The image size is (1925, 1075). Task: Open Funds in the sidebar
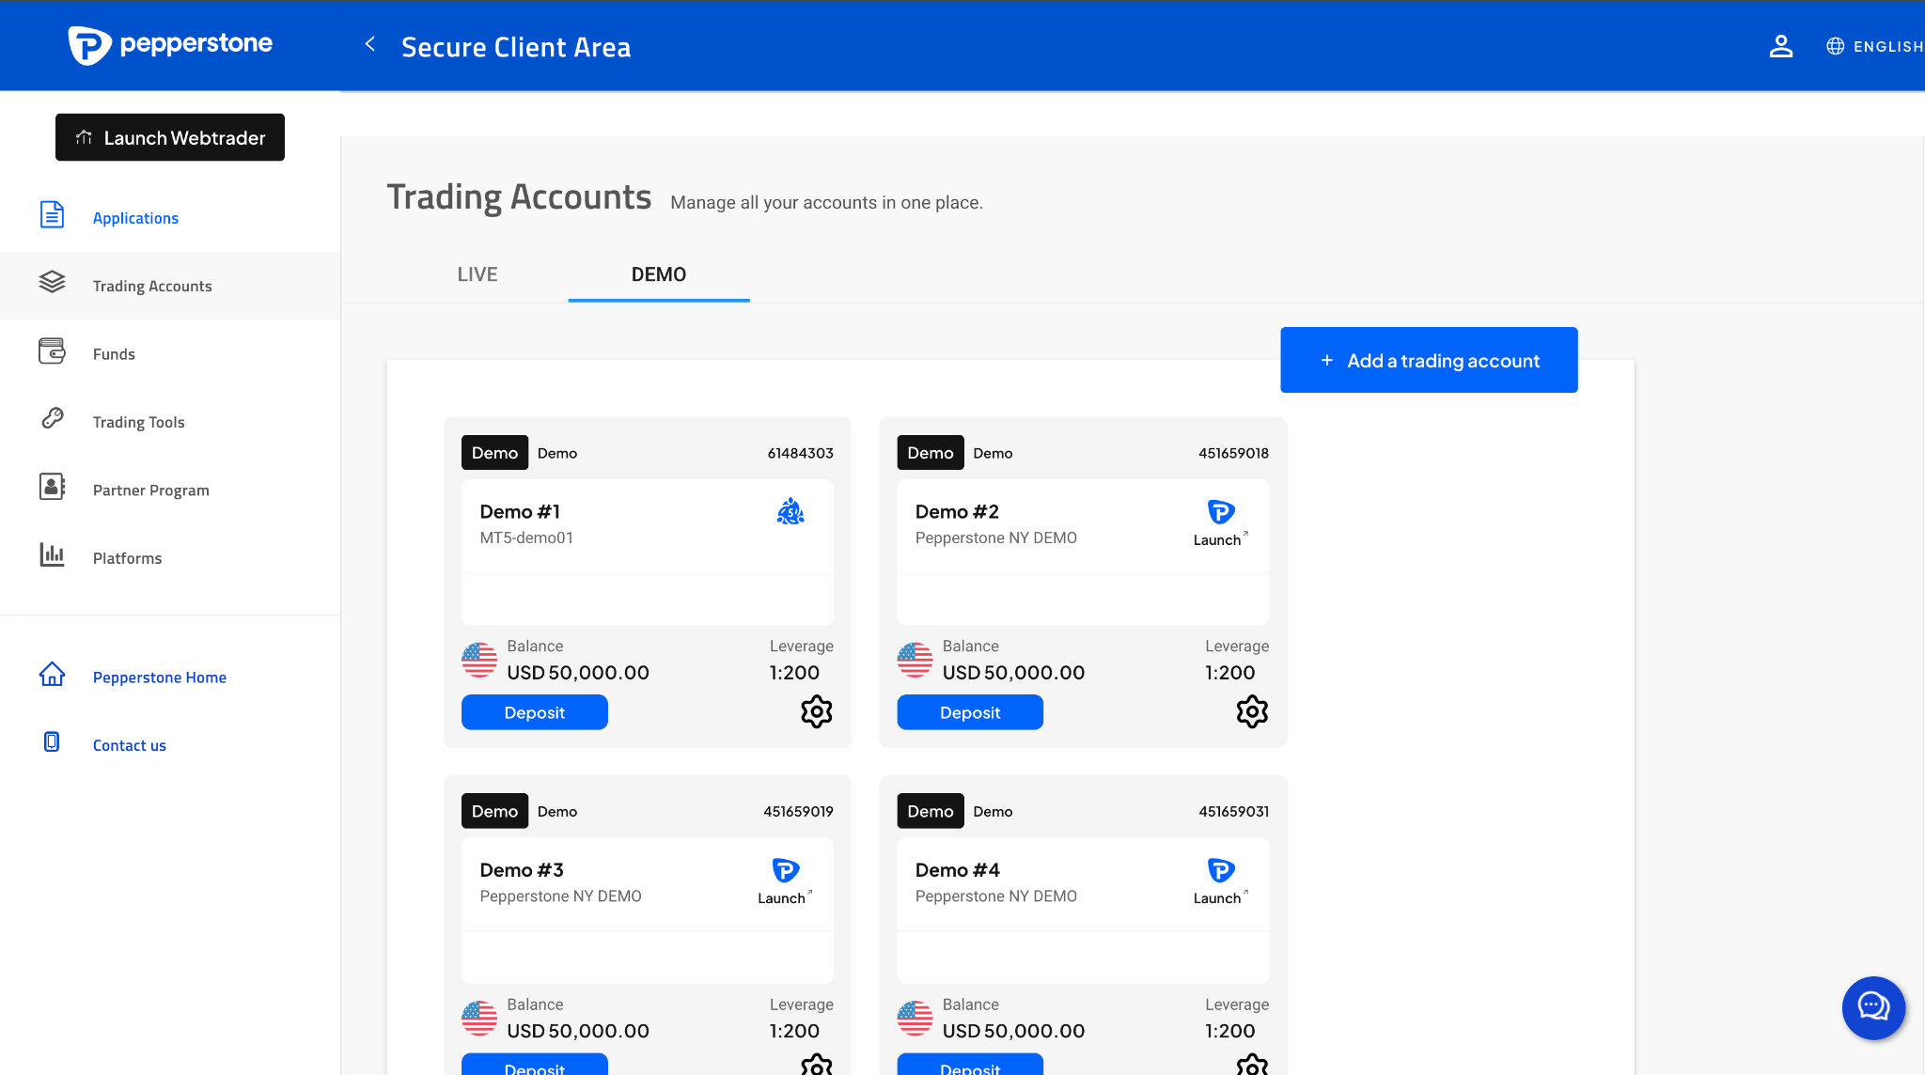click(114, 354)
